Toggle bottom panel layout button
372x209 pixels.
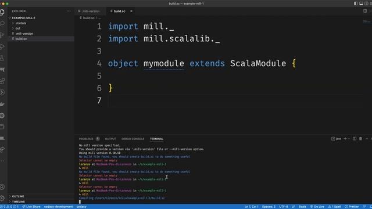[361, 3]
